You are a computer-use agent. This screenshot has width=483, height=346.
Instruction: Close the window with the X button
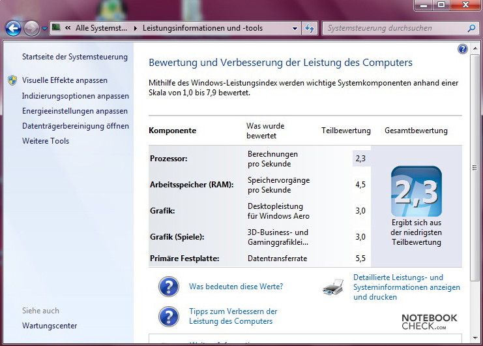[x=465, y=5]
